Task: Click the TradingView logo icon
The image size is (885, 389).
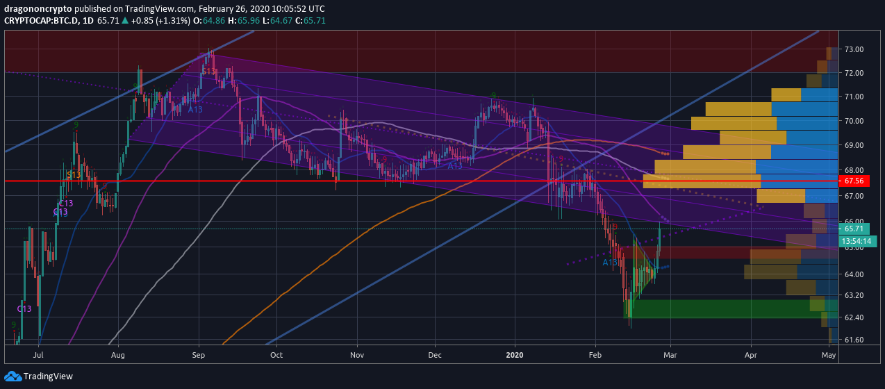Action: pyautogui.click(x=13, y=376)
